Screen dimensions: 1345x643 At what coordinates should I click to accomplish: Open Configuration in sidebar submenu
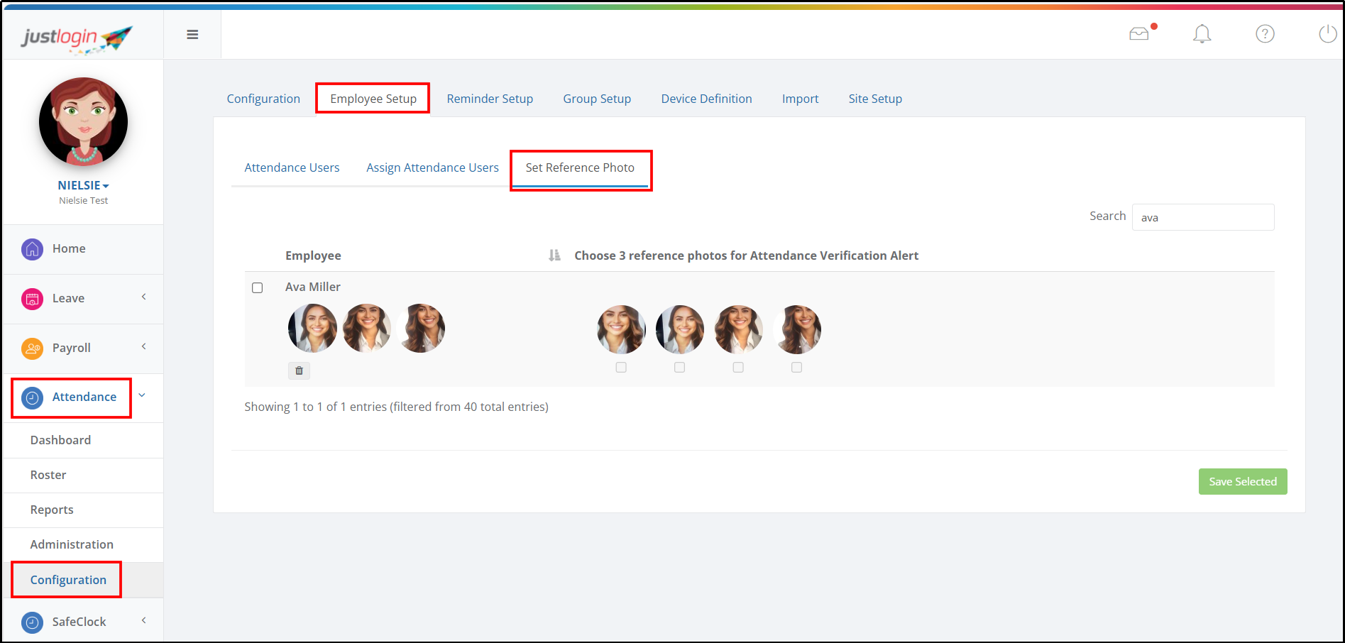(68, 580)
